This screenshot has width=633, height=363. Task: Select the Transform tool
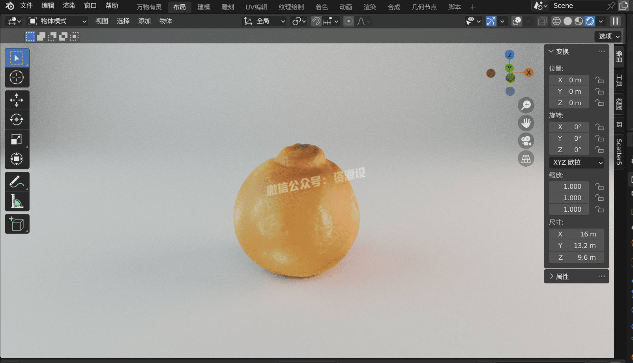pos(17,159)
